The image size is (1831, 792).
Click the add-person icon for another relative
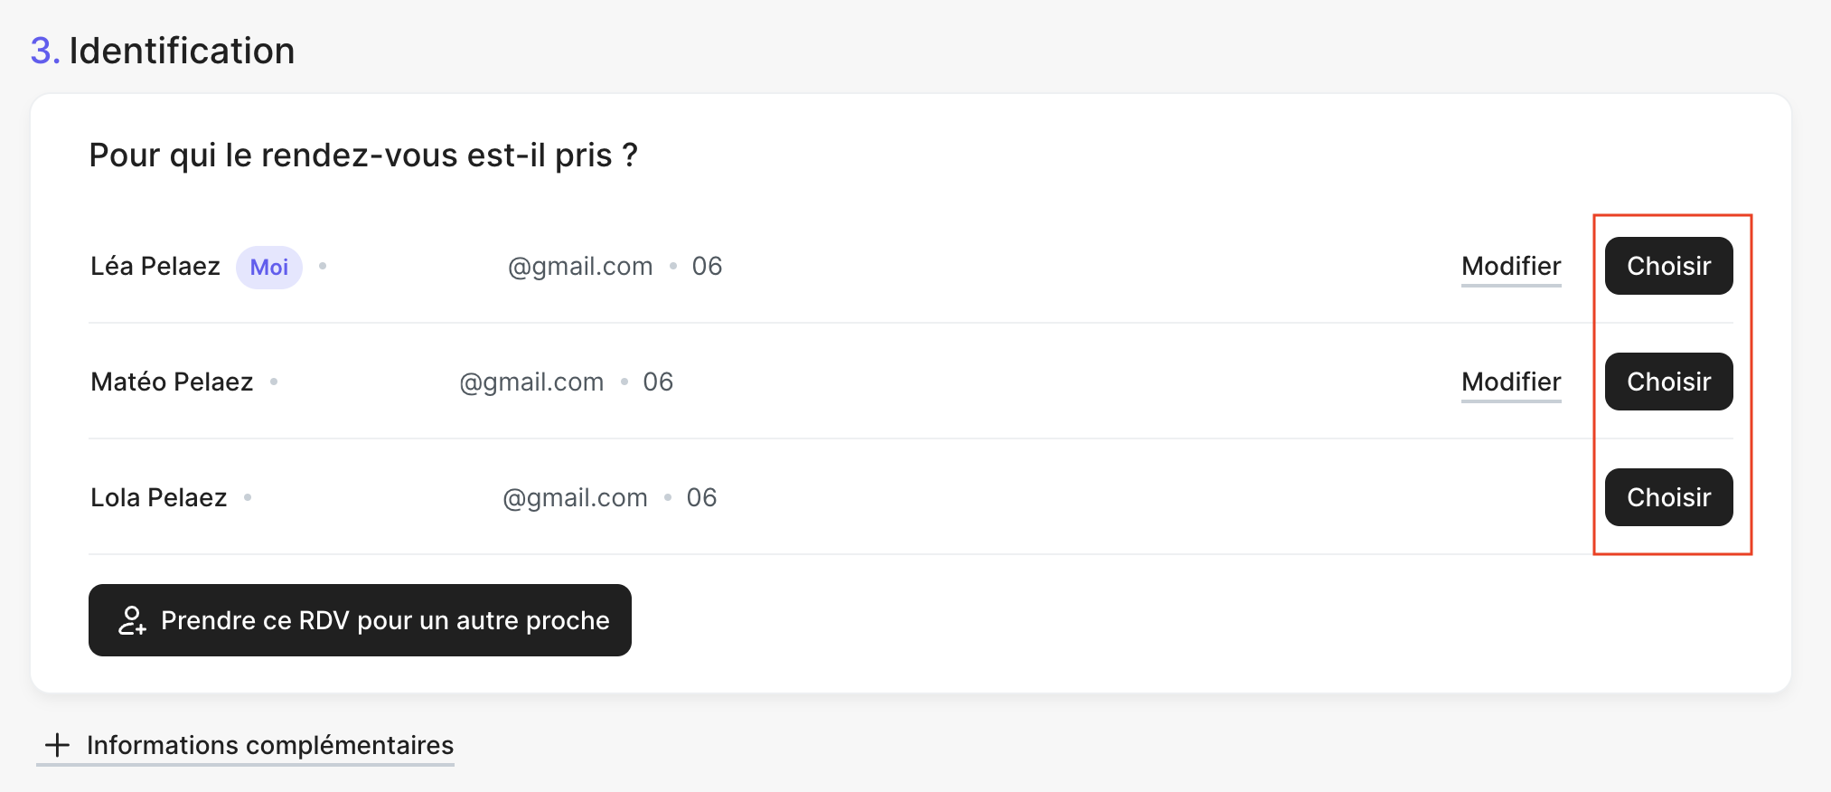132,620
